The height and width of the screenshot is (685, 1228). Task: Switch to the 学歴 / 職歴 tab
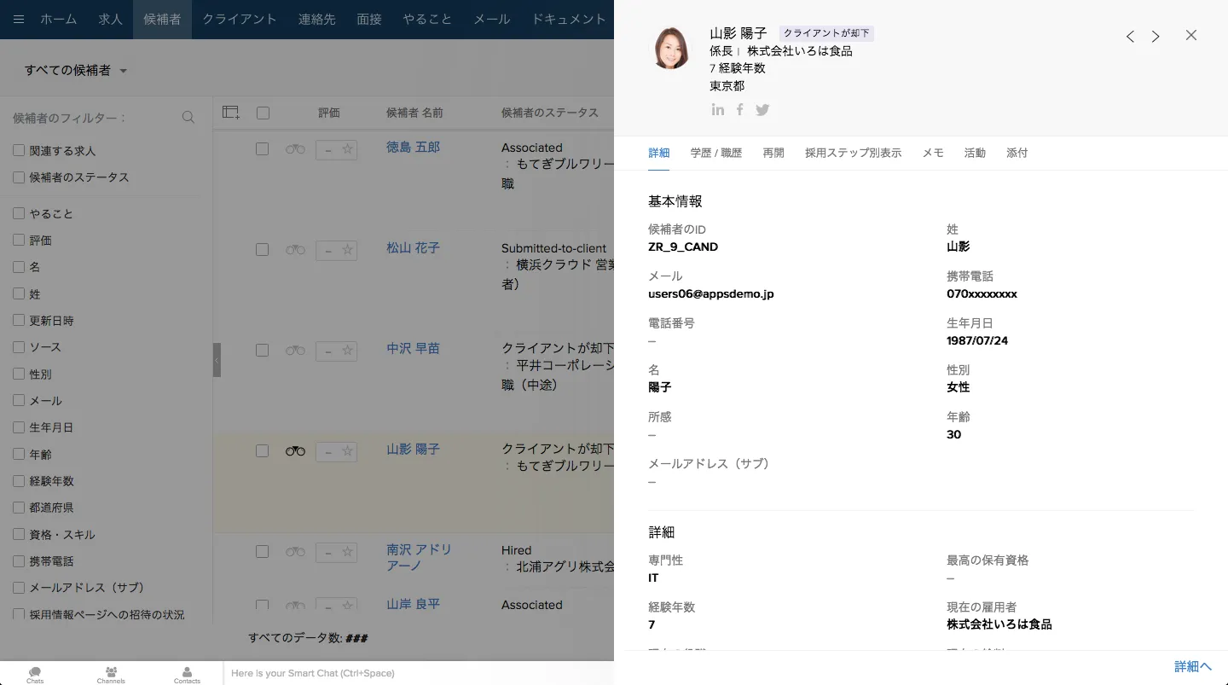click(x=715, y=154)
